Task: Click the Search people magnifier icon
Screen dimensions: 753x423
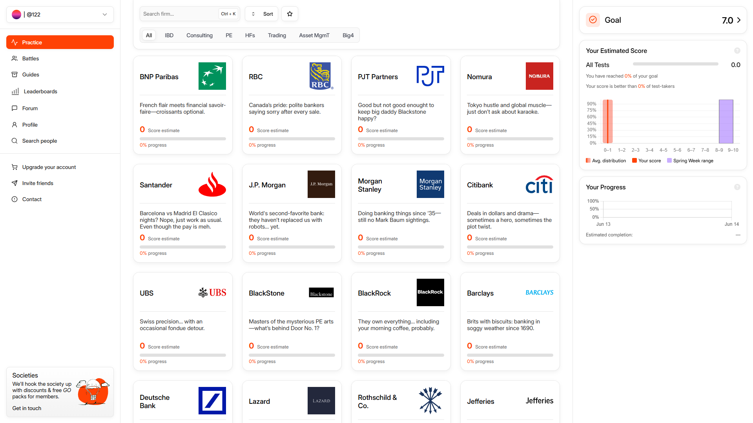Action: [x=15, y=141]
